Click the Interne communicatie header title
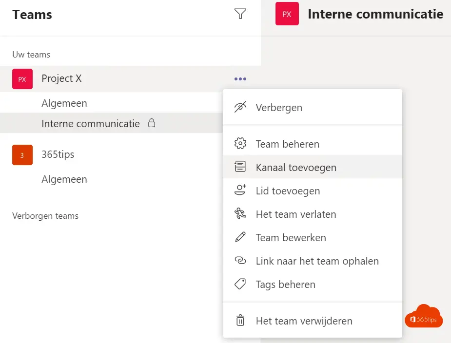Image resolution: width=451 pixels, height=343 pixels. point(375,14)
